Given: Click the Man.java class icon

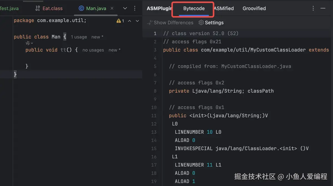Looking at the screenshot, I should pyautogui.click(x=81, y=8).
